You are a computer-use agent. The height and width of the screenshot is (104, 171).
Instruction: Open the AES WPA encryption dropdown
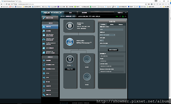point(102,41)
